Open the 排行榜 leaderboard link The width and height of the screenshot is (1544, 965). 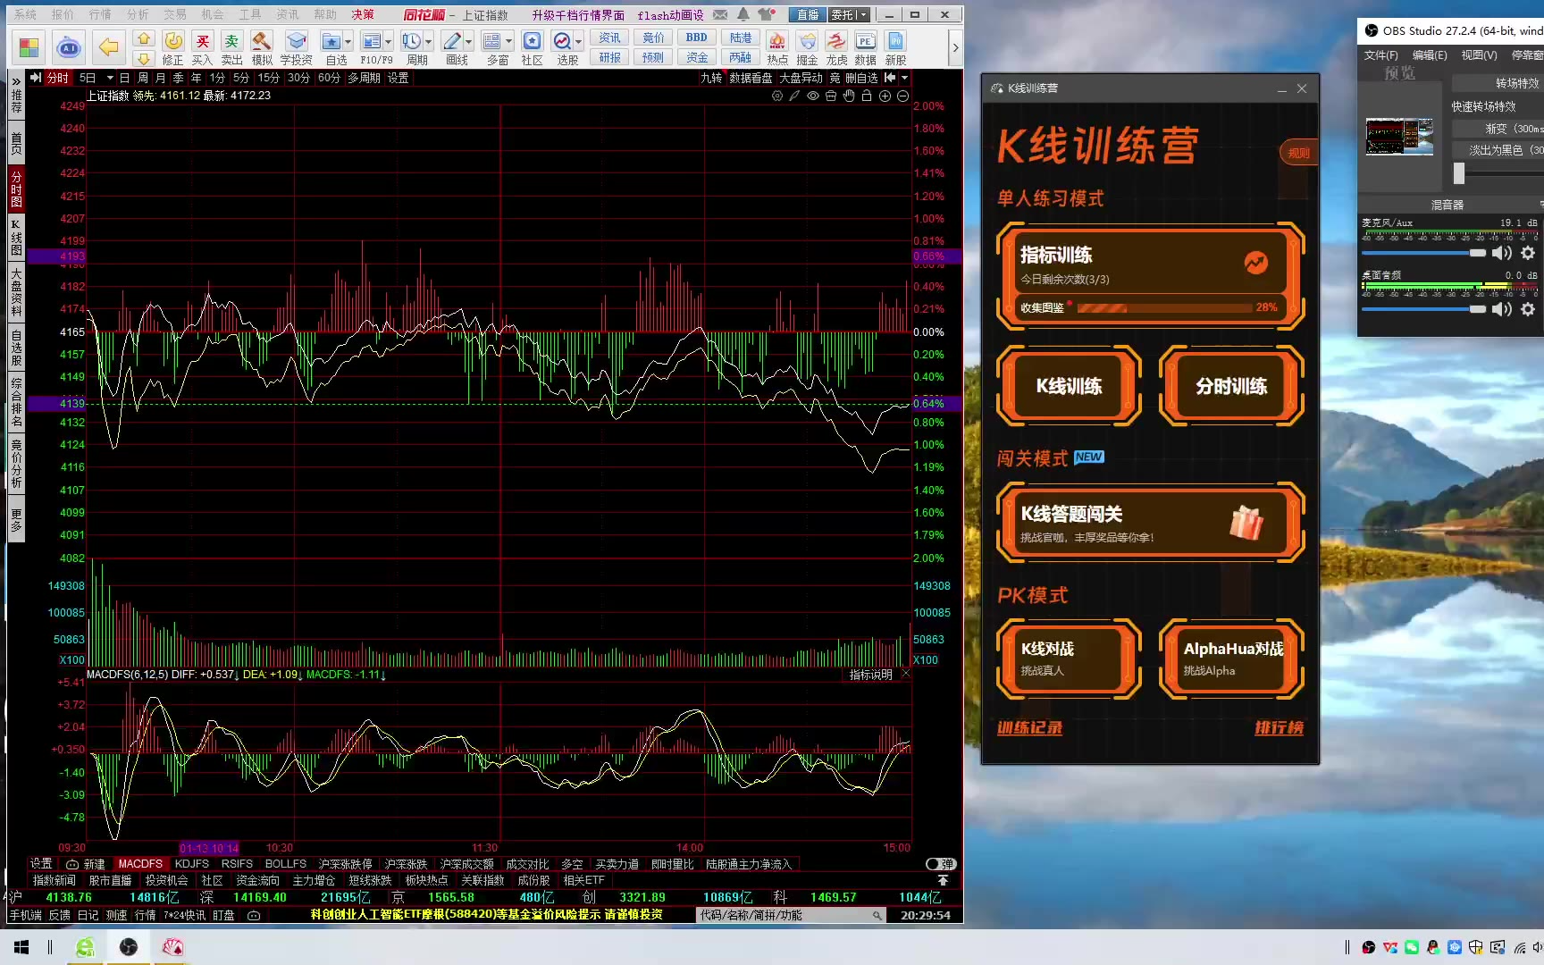(x=1279, y=727)
